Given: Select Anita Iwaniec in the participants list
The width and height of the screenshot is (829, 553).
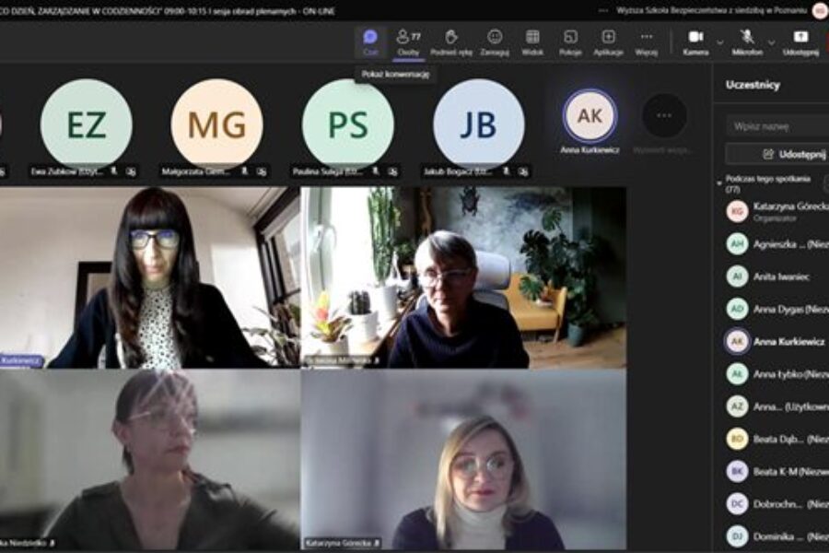Looking at the screenshot, I should click(776, 276).
